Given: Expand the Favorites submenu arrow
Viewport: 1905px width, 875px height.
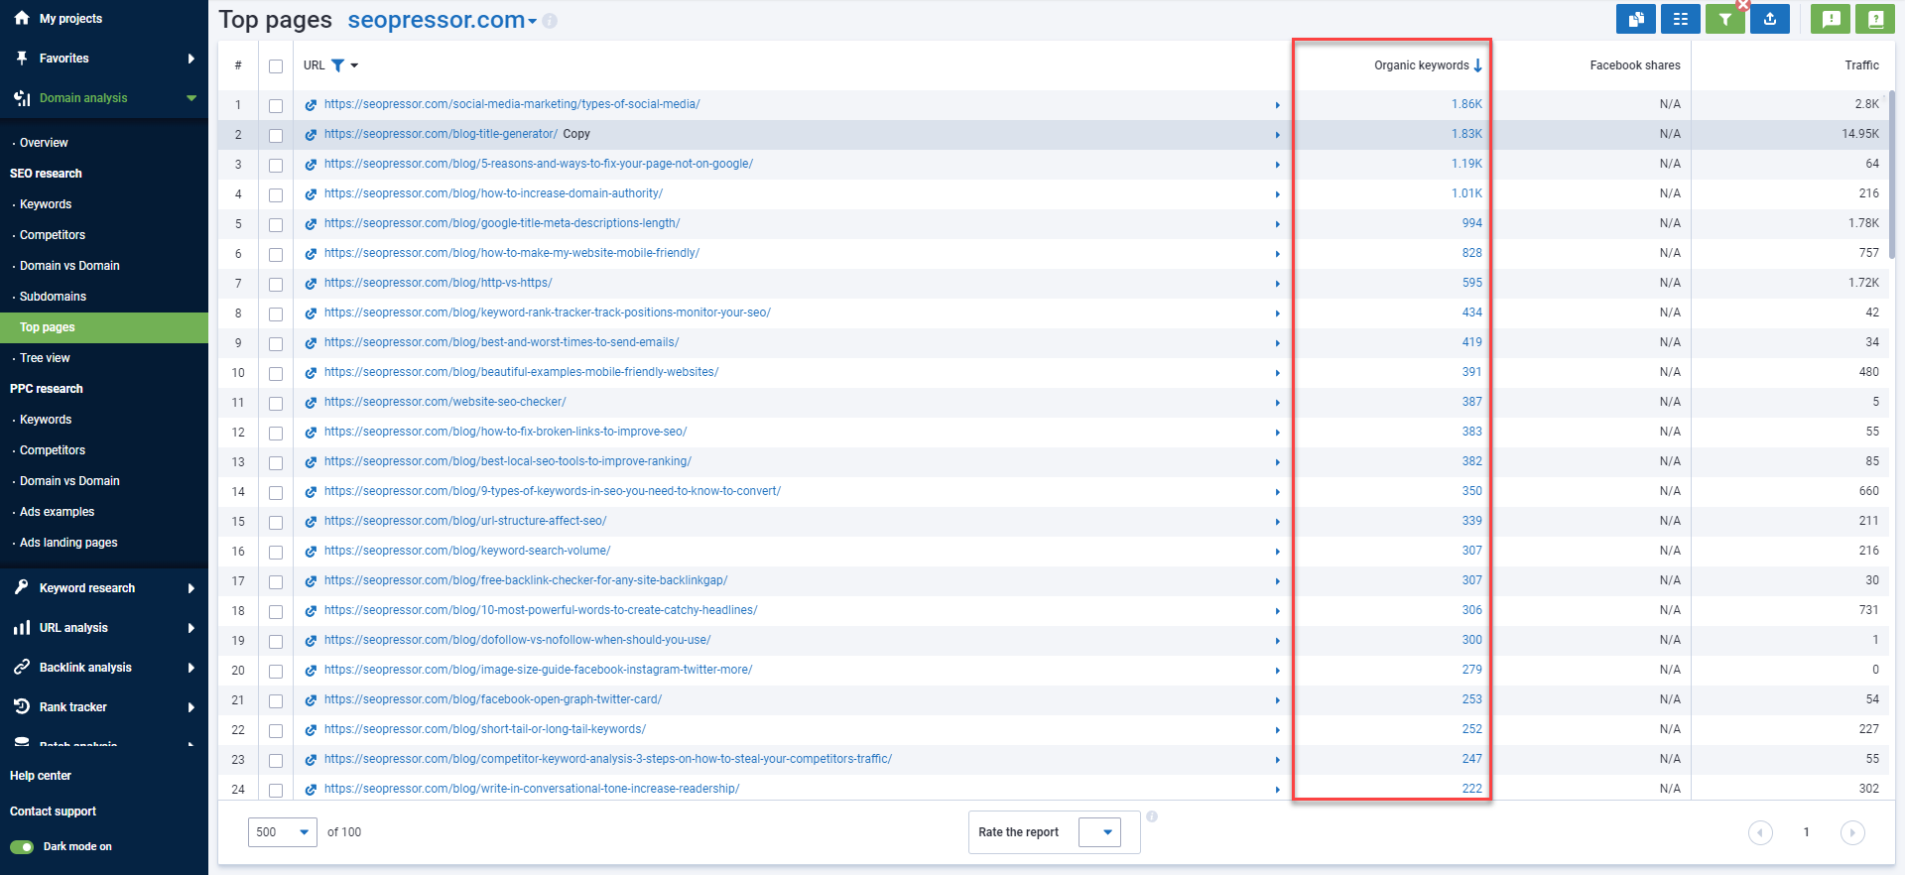Looking at the screenshot, I should 190,59.
